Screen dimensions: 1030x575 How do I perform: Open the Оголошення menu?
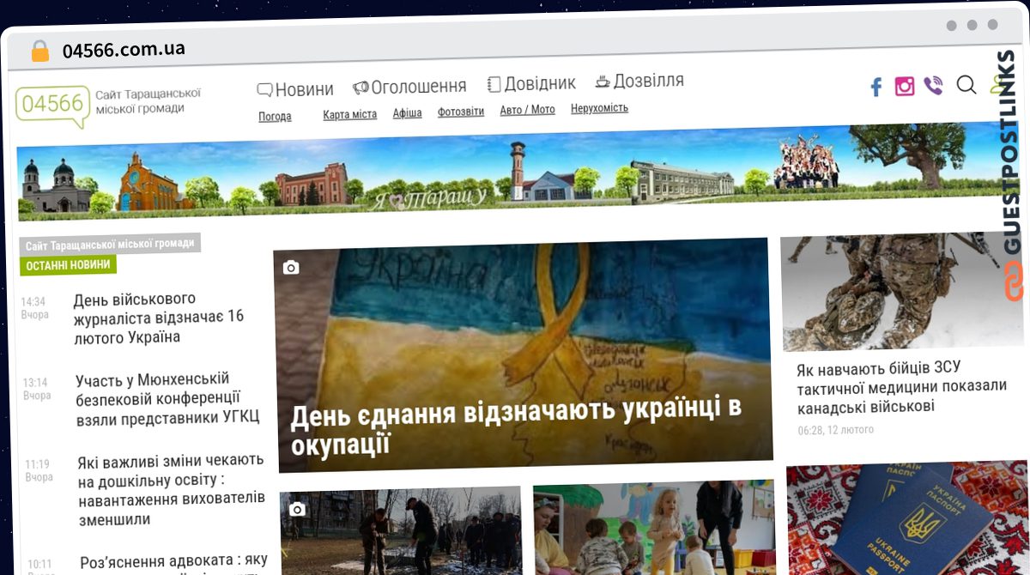tap(409, 86)
